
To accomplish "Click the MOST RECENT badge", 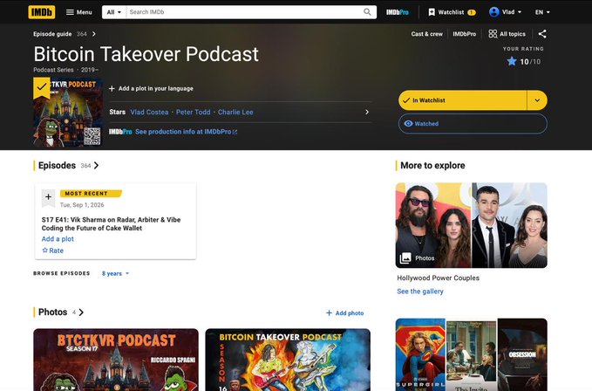I will [x=91, y=194].
